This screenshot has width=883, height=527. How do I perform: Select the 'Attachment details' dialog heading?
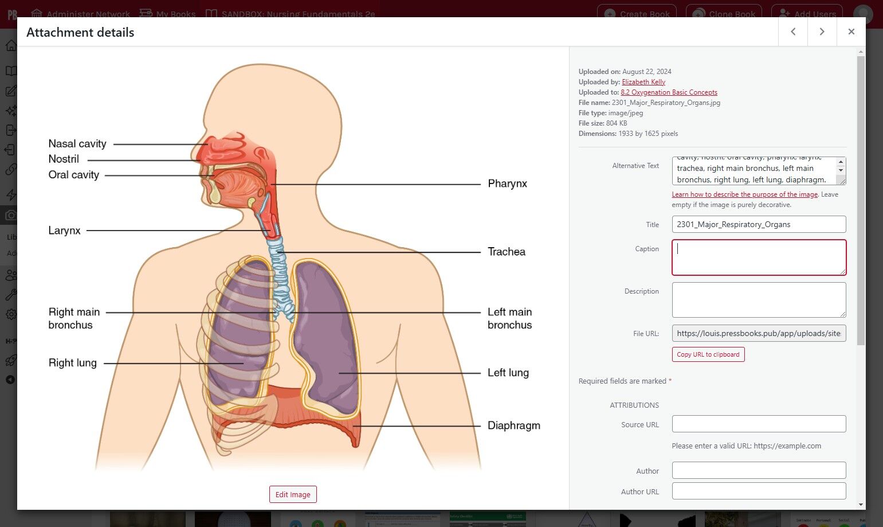tap(80, 32)
